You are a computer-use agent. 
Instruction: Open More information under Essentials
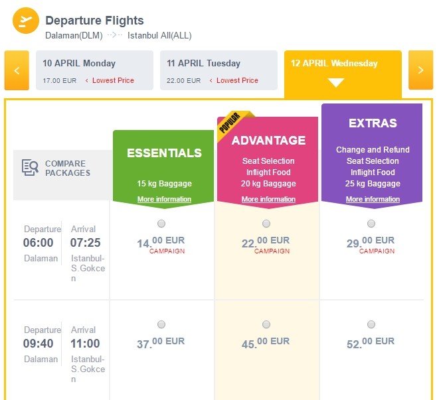pos(164,200)
